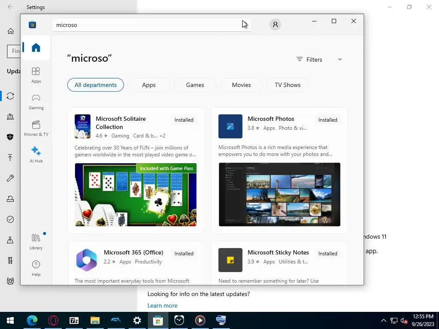Launch Opera from the taskbar
The image size is (439, 329).
click(x=53, y=320)
